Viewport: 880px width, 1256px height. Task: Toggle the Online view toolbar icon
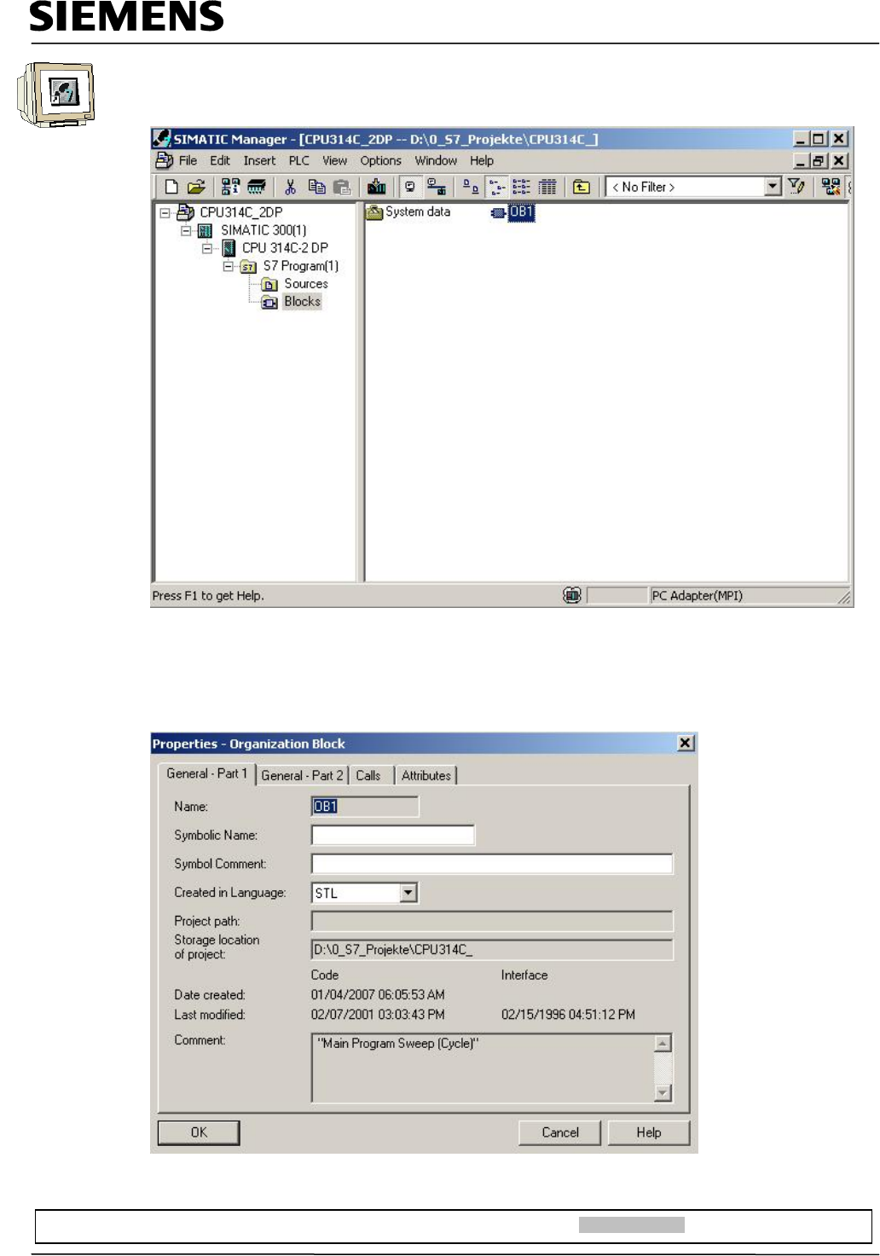coord(410,187)
